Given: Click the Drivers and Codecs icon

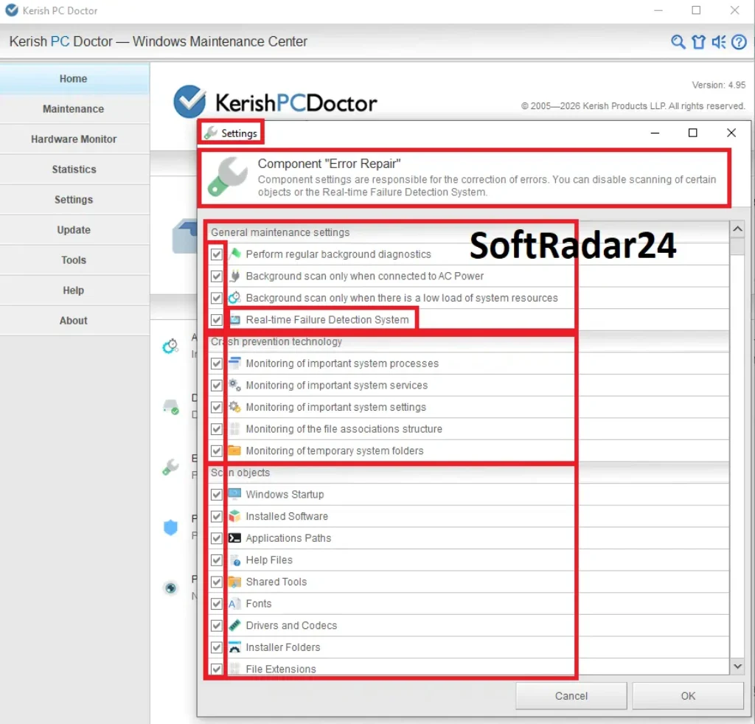Looking at the screenshot, I should pyautogui.click(x=234, y=625).
